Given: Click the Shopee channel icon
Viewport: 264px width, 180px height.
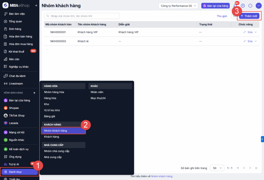Looking at the screenshot, I should click(6, 108).
